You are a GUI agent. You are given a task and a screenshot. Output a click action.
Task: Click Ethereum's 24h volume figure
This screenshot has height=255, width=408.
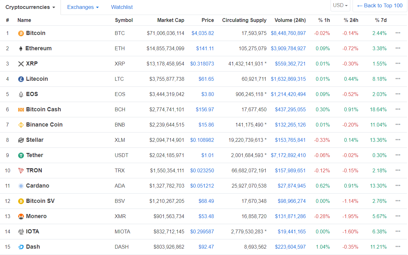288,48
